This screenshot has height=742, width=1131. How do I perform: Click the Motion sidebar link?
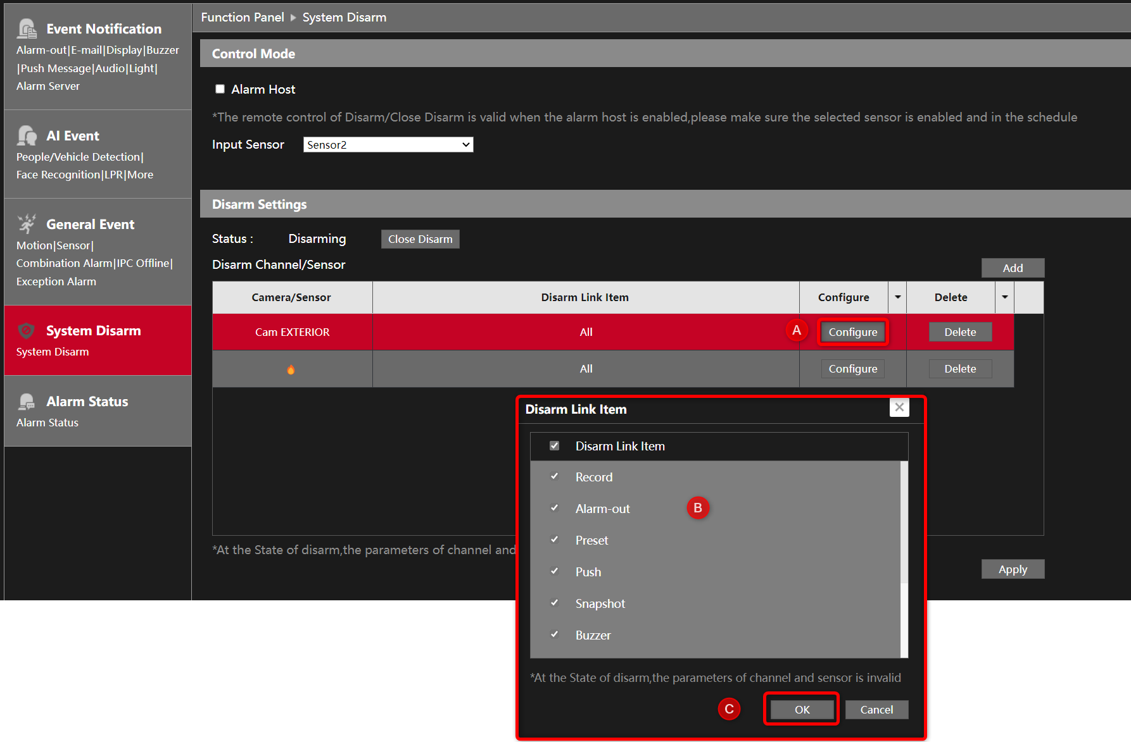pyautogui.click(x=34, y=245)
